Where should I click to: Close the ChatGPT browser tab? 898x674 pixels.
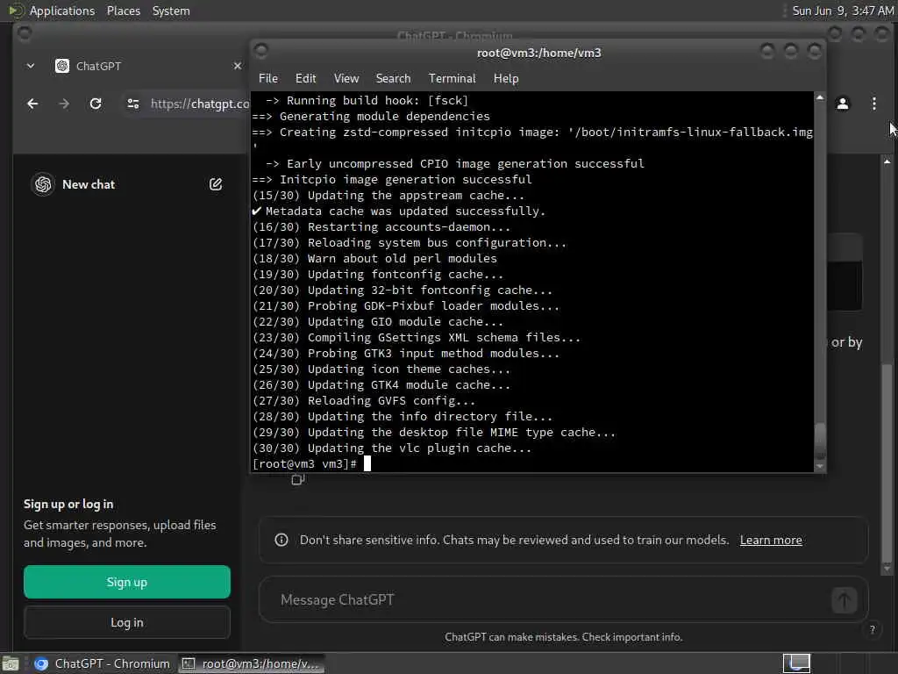pyautogui.click(x=237, y=66)
